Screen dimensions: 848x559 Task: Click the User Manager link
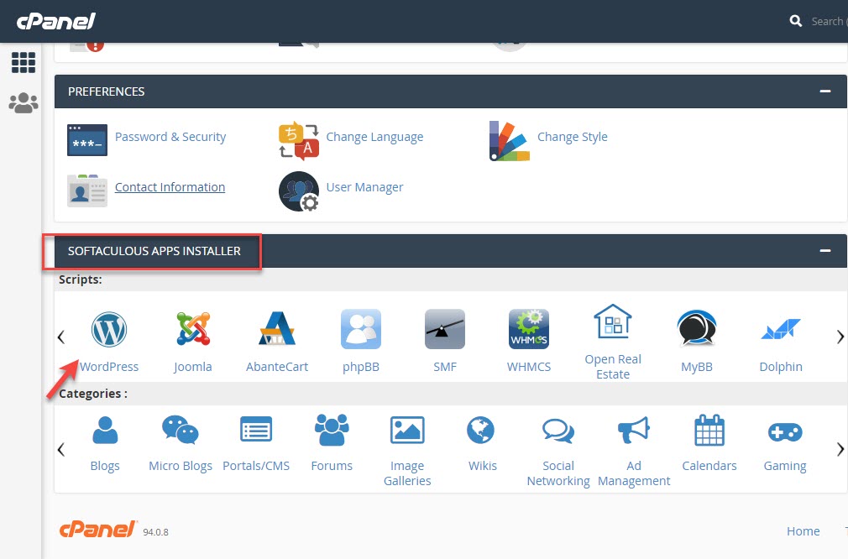tap(364, 187)
